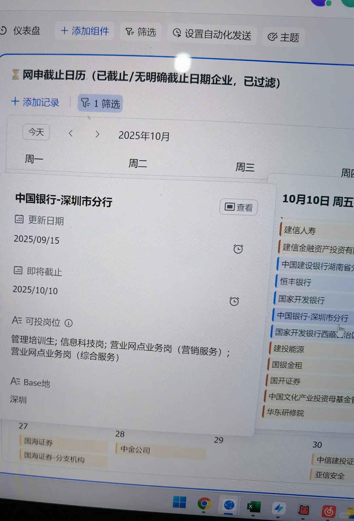This screenshot has height=521, width=354.
Task: Open the NetEase Cloud Music taskbar icon
Action: (329, 511)
